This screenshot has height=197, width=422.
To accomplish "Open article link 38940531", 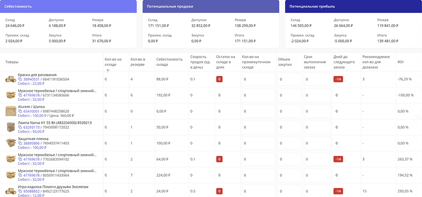I will point(31,79).
